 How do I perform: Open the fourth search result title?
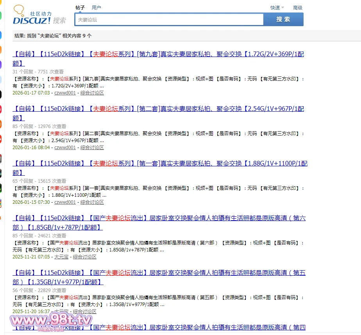[x=158, y=218]
